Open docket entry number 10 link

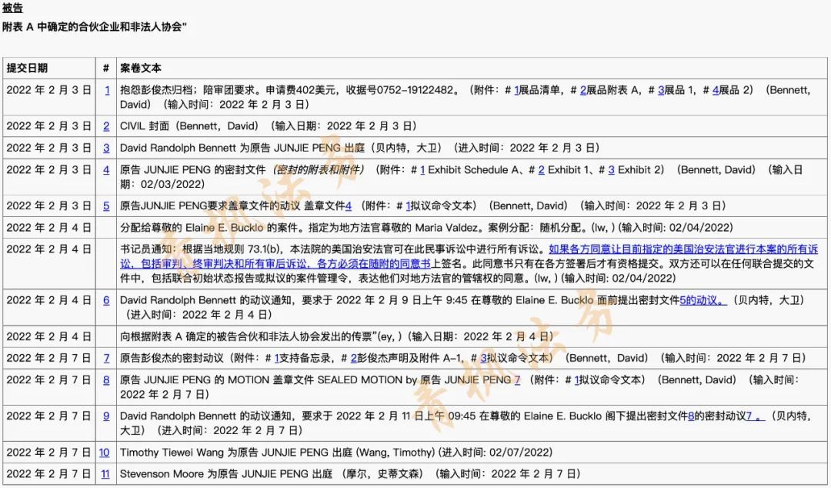click(104, 453)
